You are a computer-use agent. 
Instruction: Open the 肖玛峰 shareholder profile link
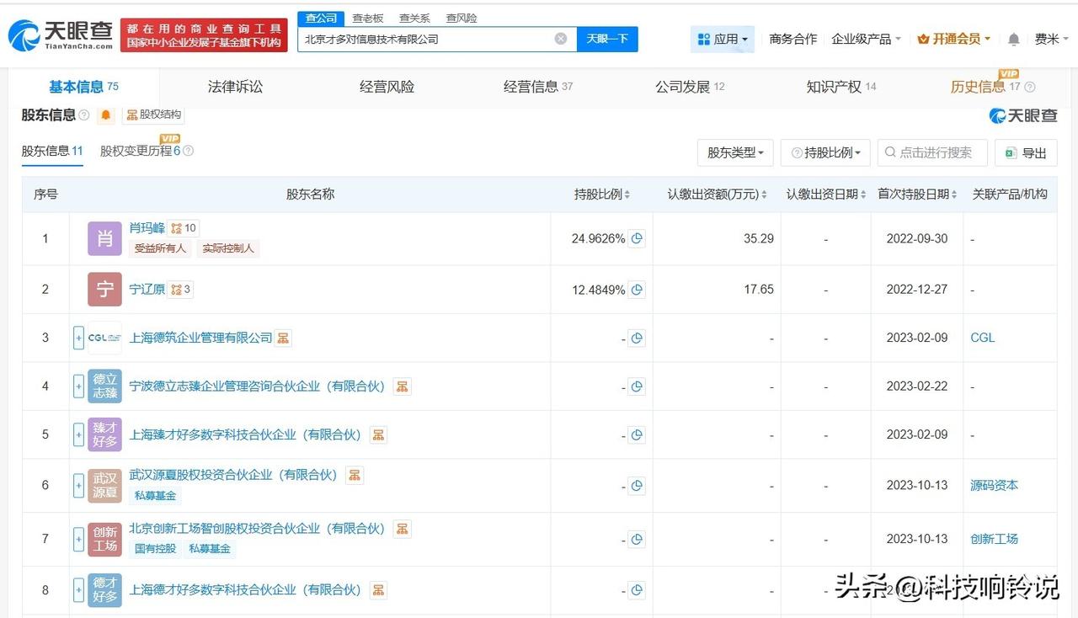pyautogui.click(x=147, y=228)
